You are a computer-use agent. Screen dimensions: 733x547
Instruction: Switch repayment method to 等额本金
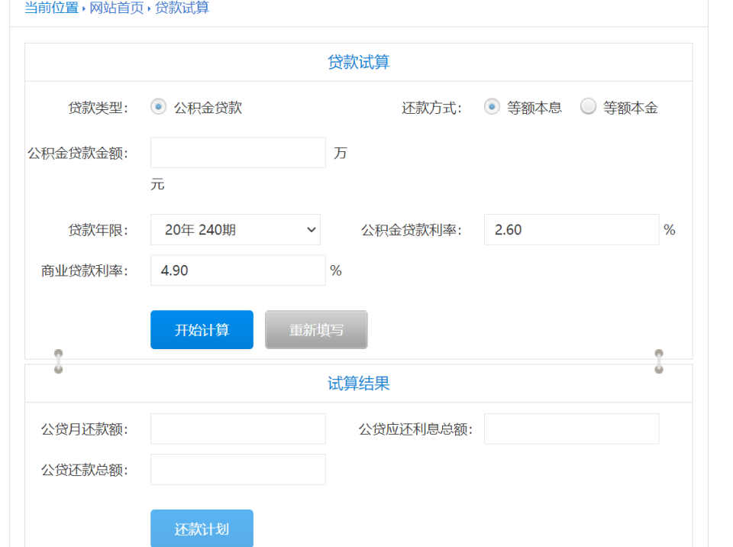588,106
